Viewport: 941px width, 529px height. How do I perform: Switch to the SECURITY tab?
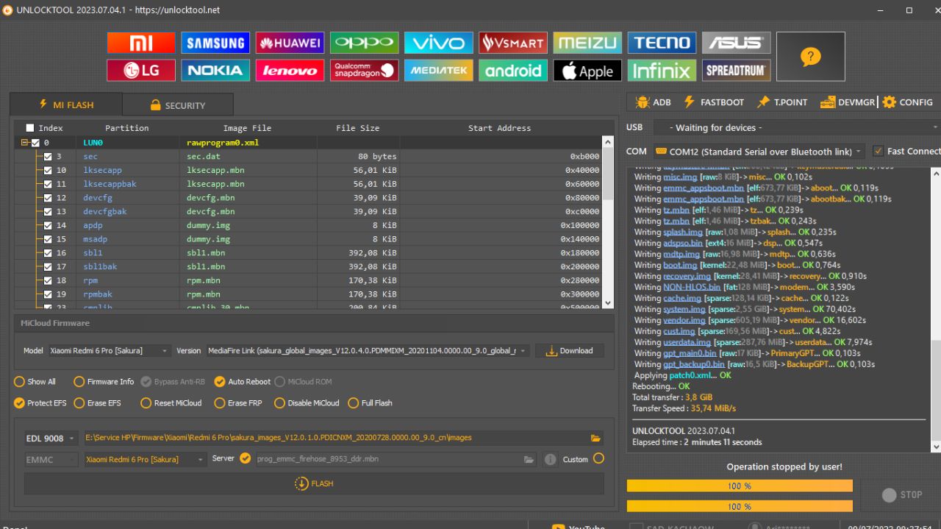point(178,105)
